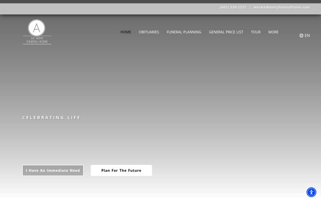Image resolution: width=321 pixels, height=200 pixels.
Task: Open the Funeral Planning menu
Action: (184, 32)
